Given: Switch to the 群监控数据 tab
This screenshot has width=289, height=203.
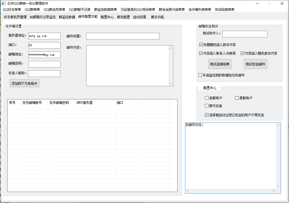Looking at the screenshot, I should (x=67, y=17).
